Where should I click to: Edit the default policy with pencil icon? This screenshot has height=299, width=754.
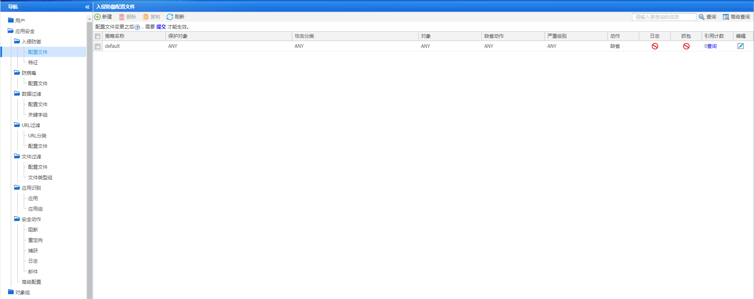coord(741,46)
